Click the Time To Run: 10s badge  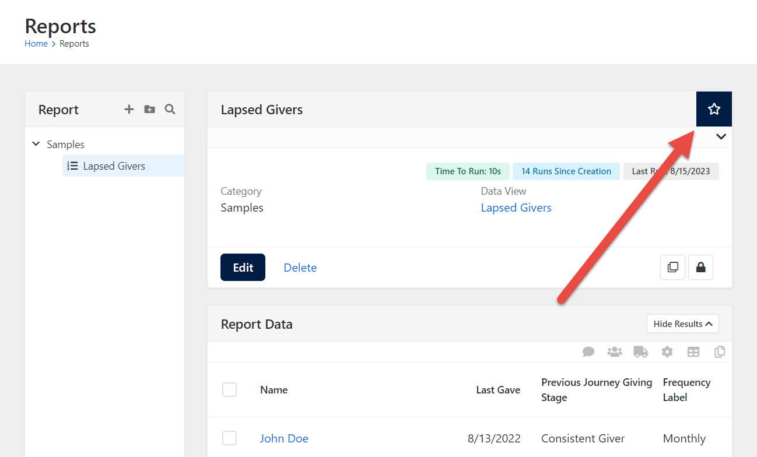point(468,171)
